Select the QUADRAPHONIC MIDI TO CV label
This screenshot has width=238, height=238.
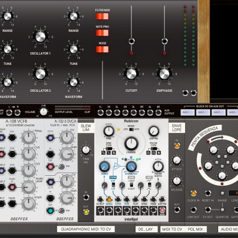pyautogui.click(x=86, y=229)
